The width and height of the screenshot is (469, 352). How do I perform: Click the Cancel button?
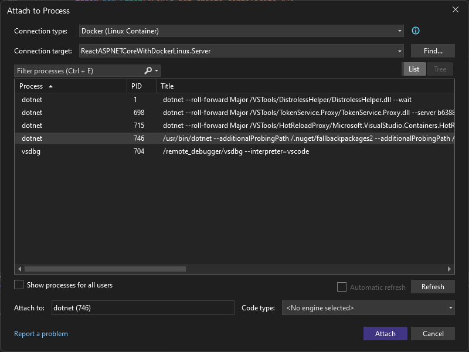tap(433, 333)
